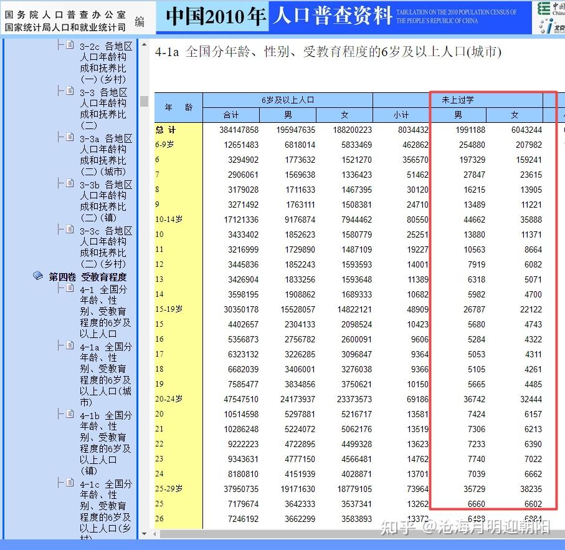Click total value 384147858
Image resolution: width=565 pixels, height=550 pixels.
tap(239, 130)
